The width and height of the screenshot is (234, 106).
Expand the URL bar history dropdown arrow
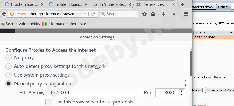tap(85, 14)
